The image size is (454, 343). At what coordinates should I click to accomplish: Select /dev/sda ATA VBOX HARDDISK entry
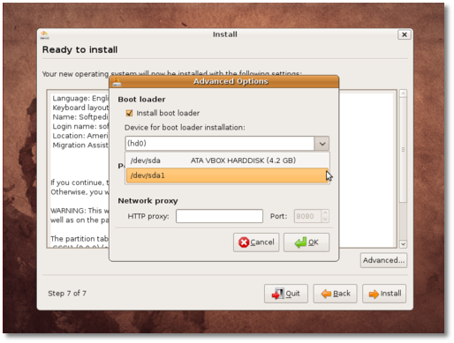[227, 160]
